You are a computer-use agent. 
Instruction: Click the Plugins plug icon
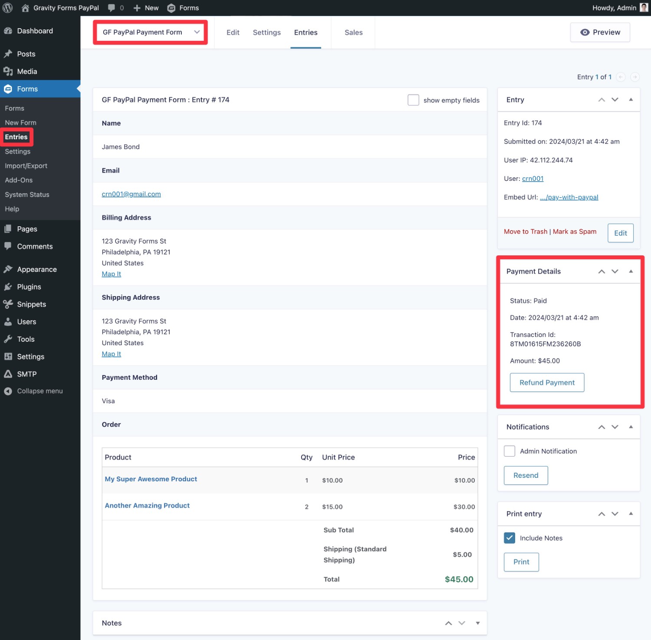pos(8,287)
